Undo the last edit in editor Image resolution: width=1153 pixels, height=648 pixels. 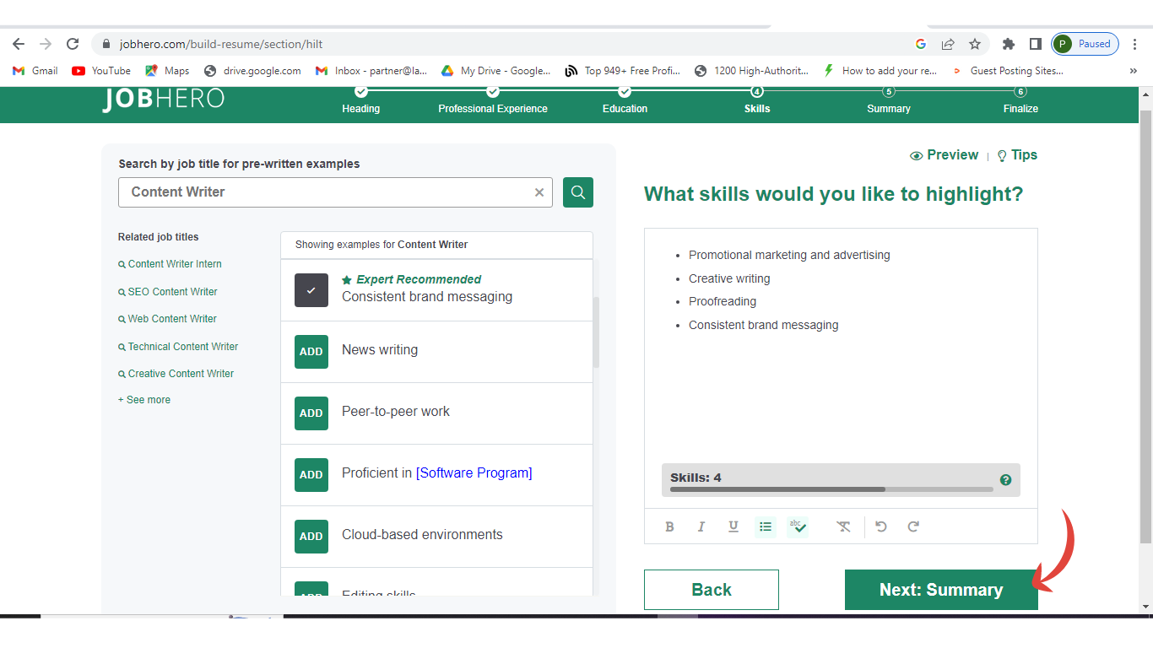pyautogui.click(x=881, y=526)
